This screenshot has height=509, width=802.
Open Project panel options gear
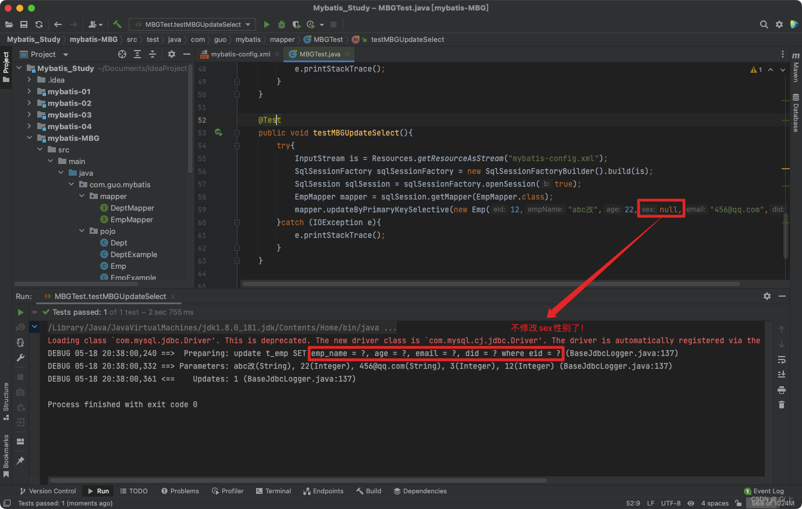[x=172, y=54]
